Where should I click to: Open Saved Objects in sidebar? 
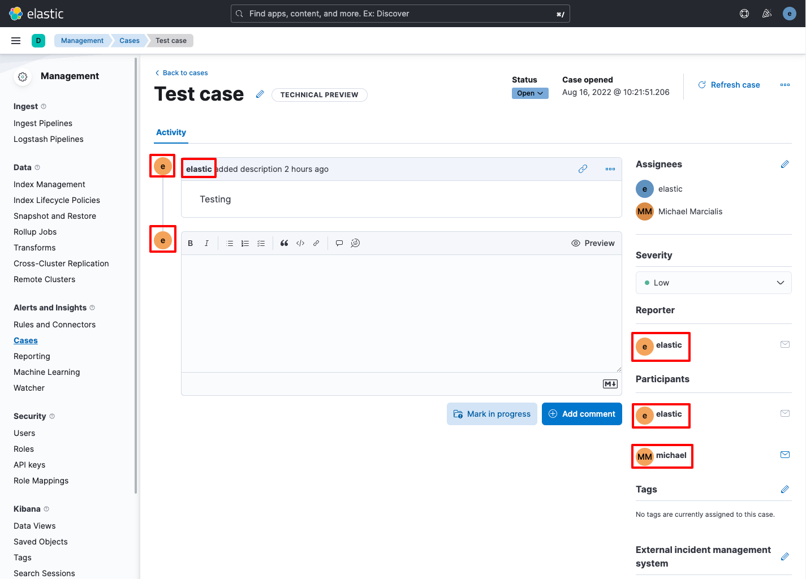[x=41, y=542]
